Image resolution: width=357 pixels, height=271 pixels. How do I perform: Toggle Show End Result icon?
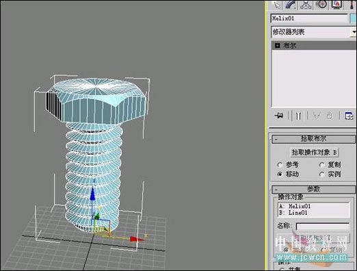pos(298,116)
